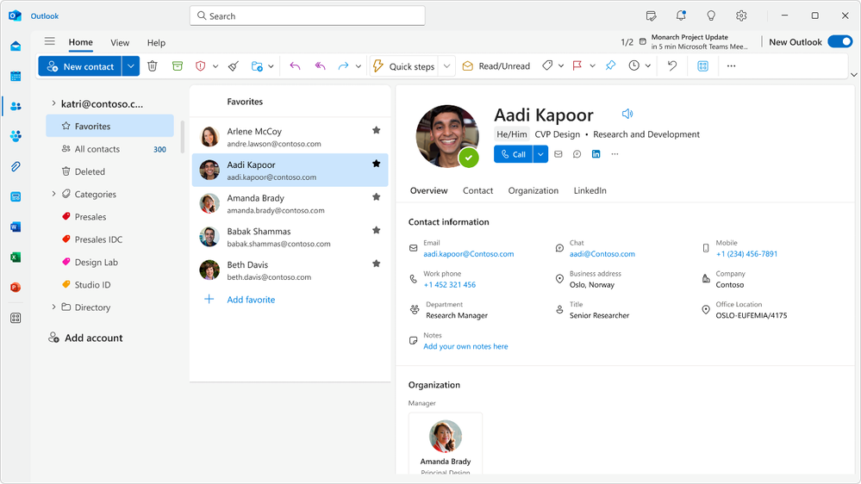Viewport: 861px width, 484px height.
Task: Click in the Search box
Action: (308, 16)
